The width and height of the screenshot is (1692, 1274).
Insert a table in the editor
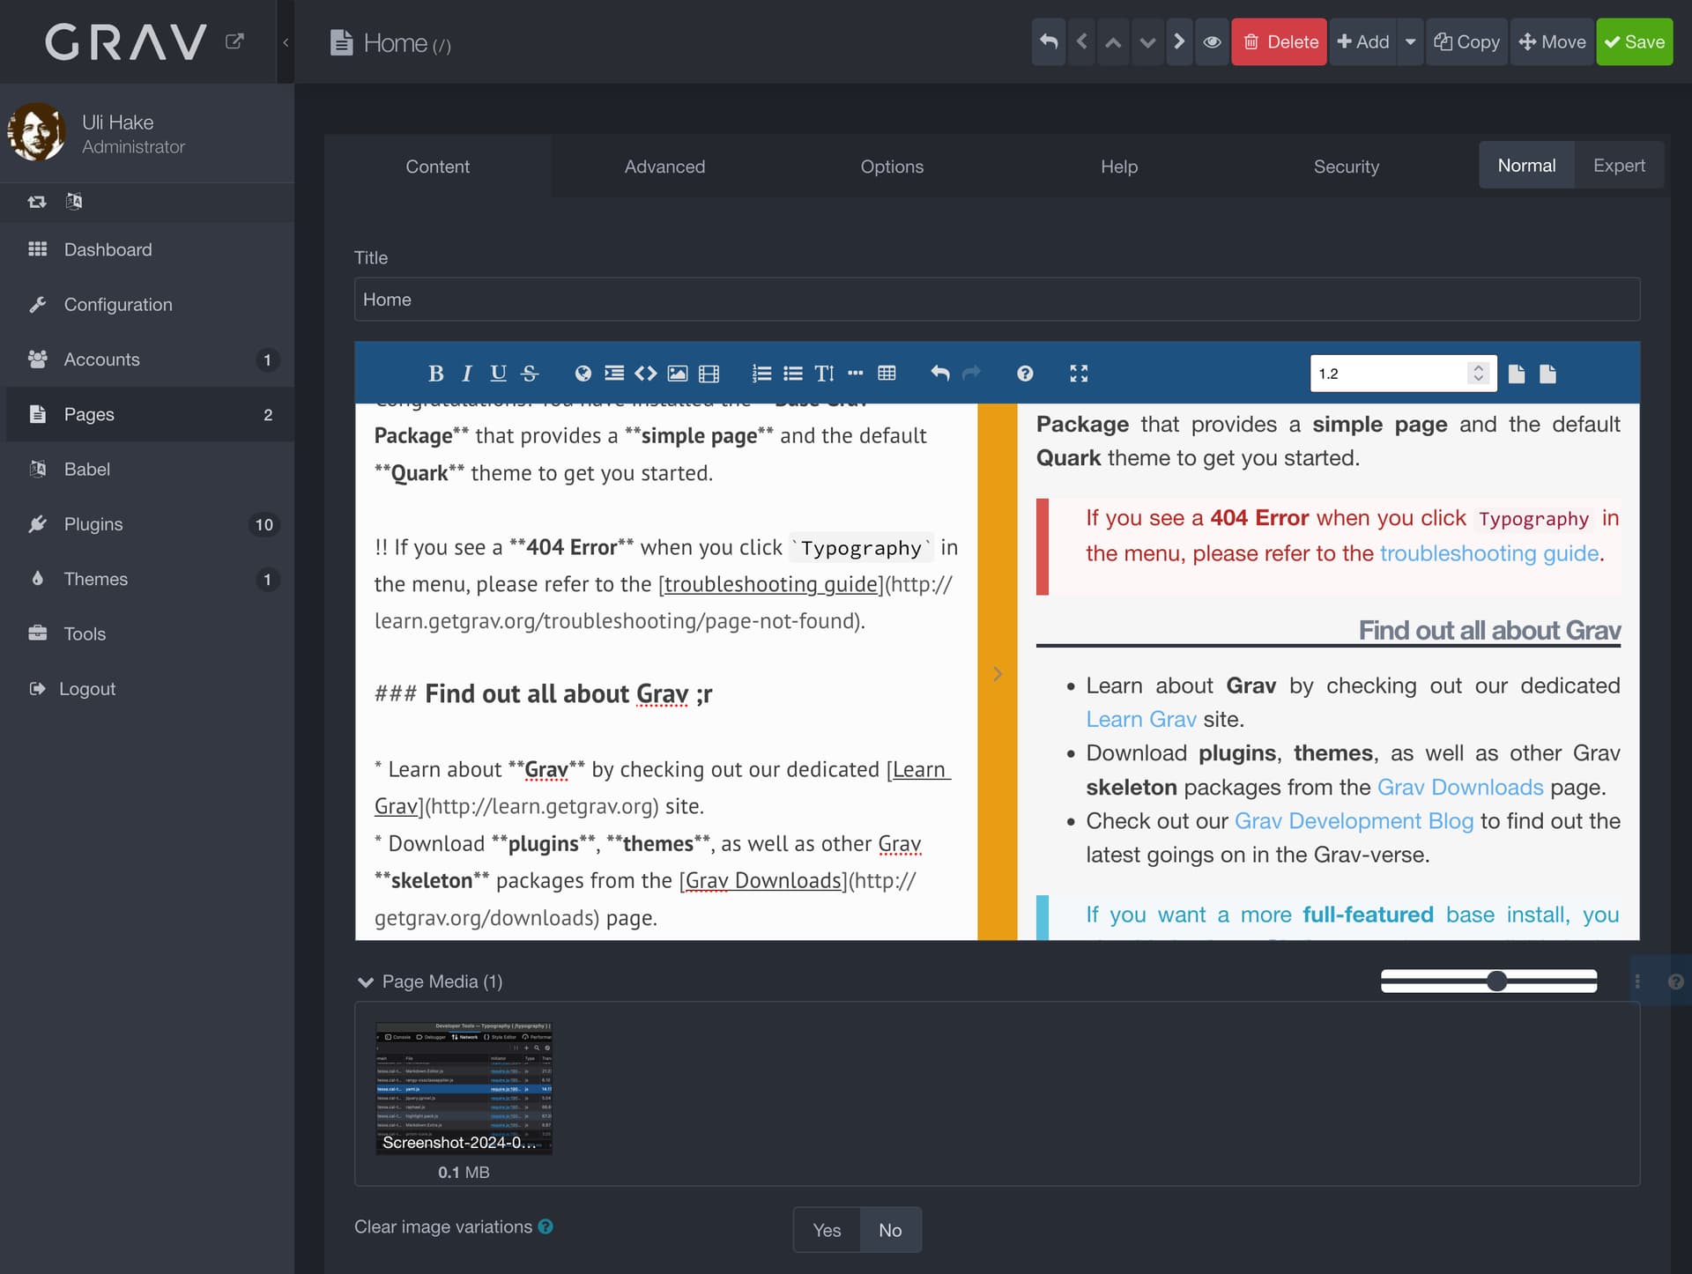pyautogui.click(x=887, y=374)
